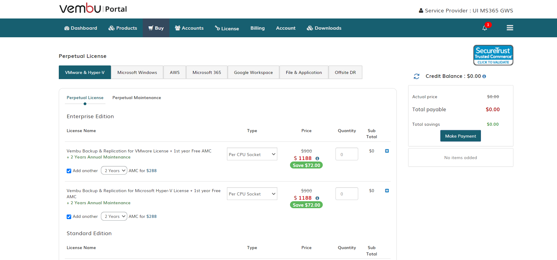The width and height of the screenshot is (557, 260).
Task: Click info icon beside VMware license price
Action: tap(317, 158)
